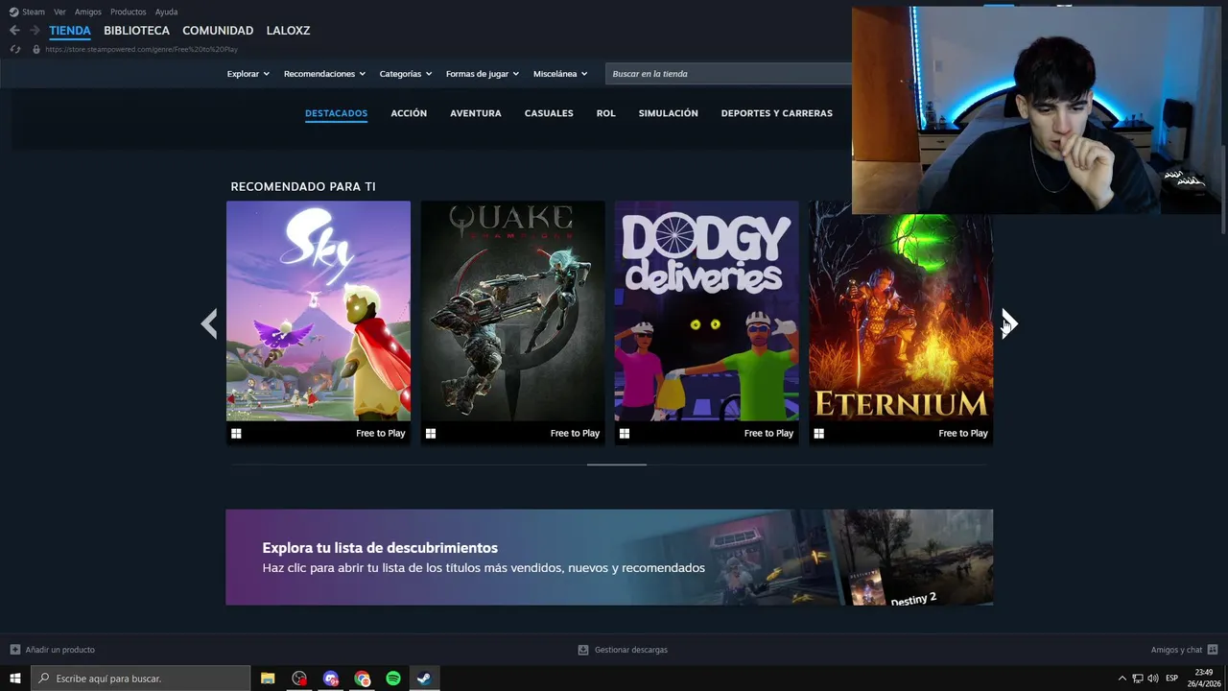Image resolution: width=1228 pixels, height=691 pixels.
Task: Open the volume control in system tray
Action: point(1153,679)
